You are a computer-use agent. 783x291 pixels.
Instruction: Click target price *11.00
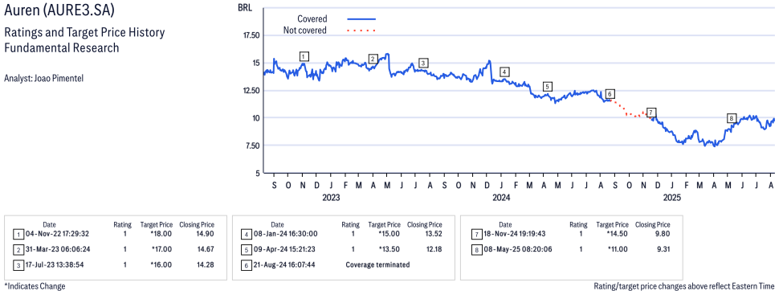point(618,249)
